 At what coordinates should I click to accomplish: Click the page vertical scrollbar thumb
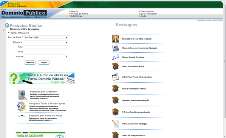(x=224, y=61)
